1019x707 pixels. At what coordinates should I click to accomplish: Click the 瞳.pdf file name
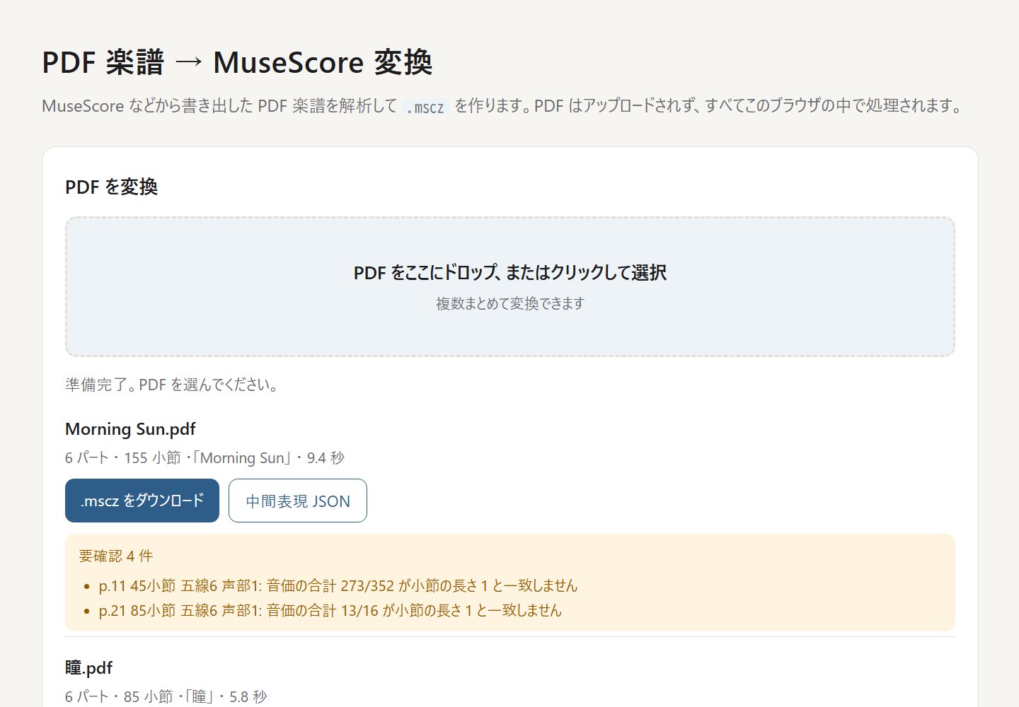click(88, 668)
